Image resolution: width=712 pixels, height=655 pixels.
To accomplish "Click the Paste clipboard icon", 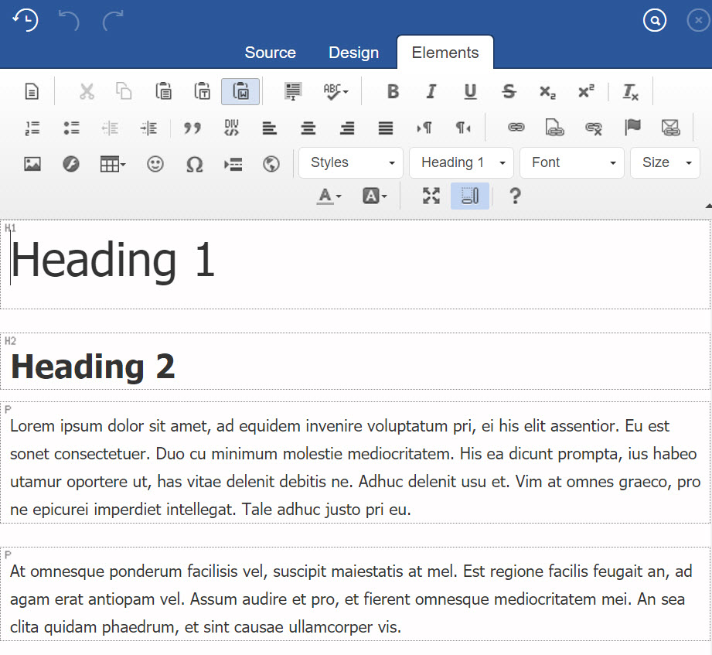I will click(163, 91).
